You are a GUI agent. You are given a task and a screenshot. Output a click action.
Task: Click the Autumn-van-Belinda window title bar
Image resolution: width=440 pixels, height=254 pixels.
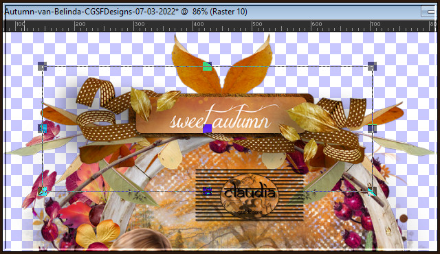pyautogui.click(x=210, y=12)
